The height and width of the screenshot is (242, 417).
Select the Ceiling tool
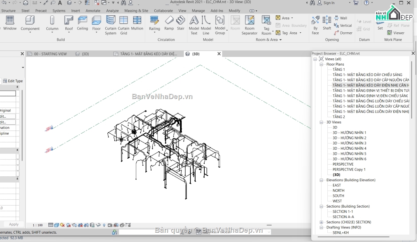tap(82, 23)
